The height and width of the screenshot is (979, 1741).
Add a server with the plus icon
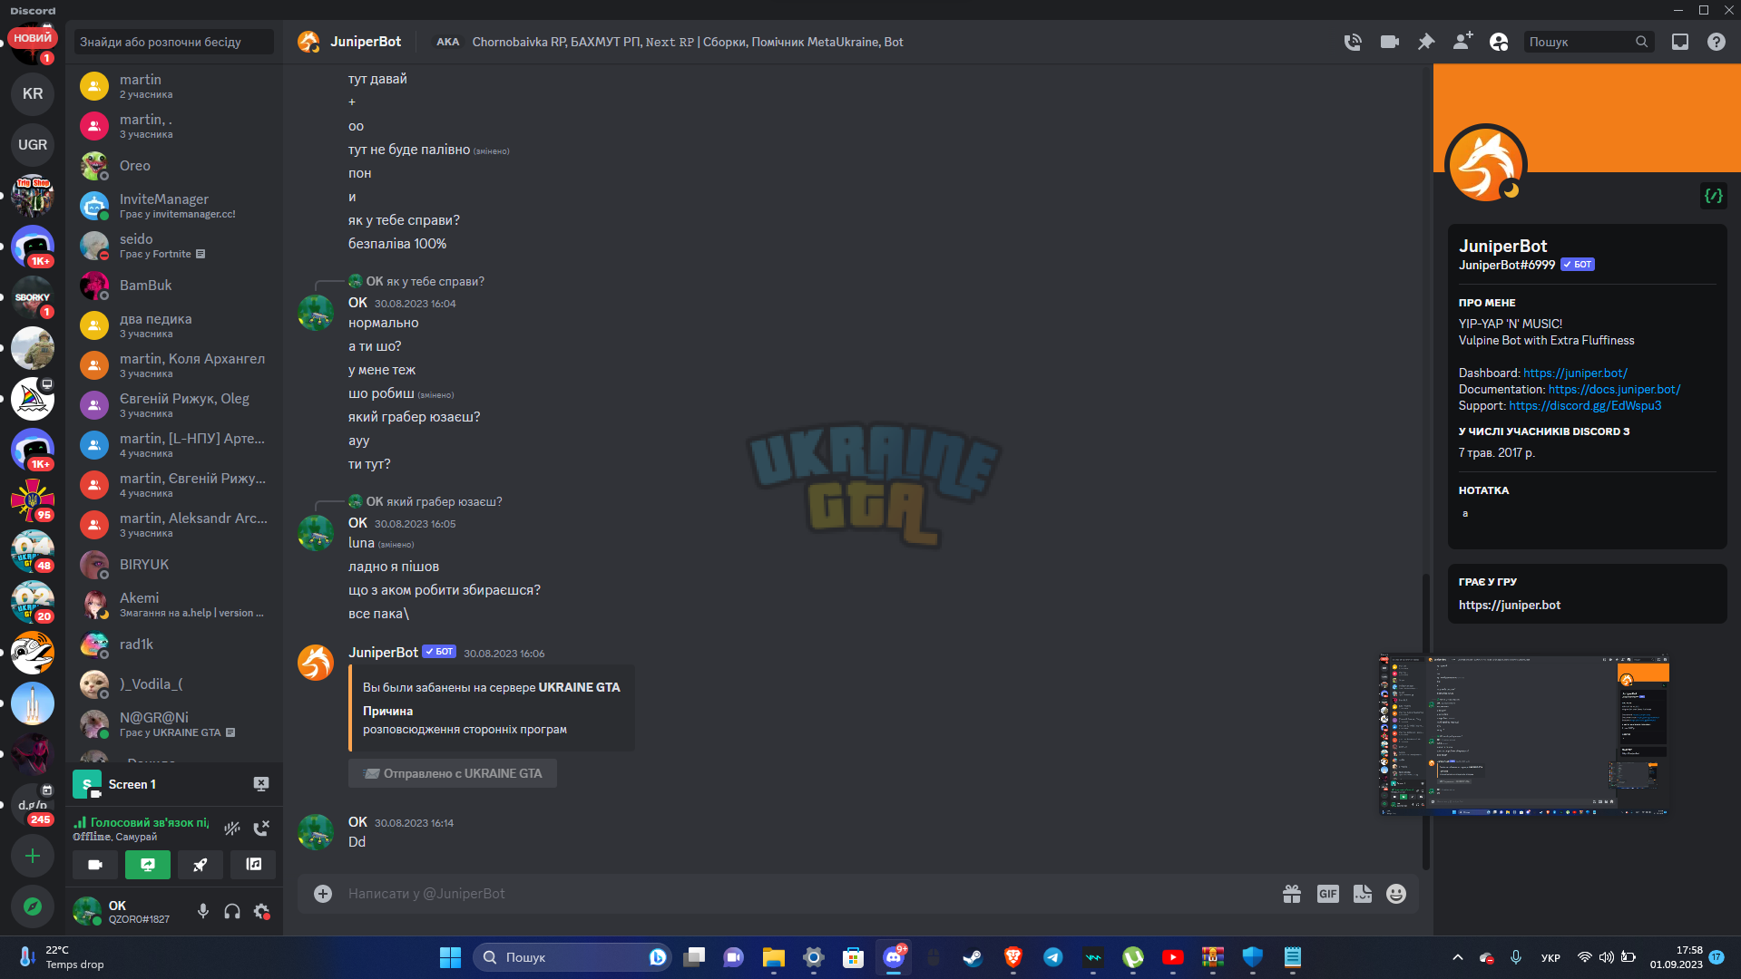[x=33, y=856]
